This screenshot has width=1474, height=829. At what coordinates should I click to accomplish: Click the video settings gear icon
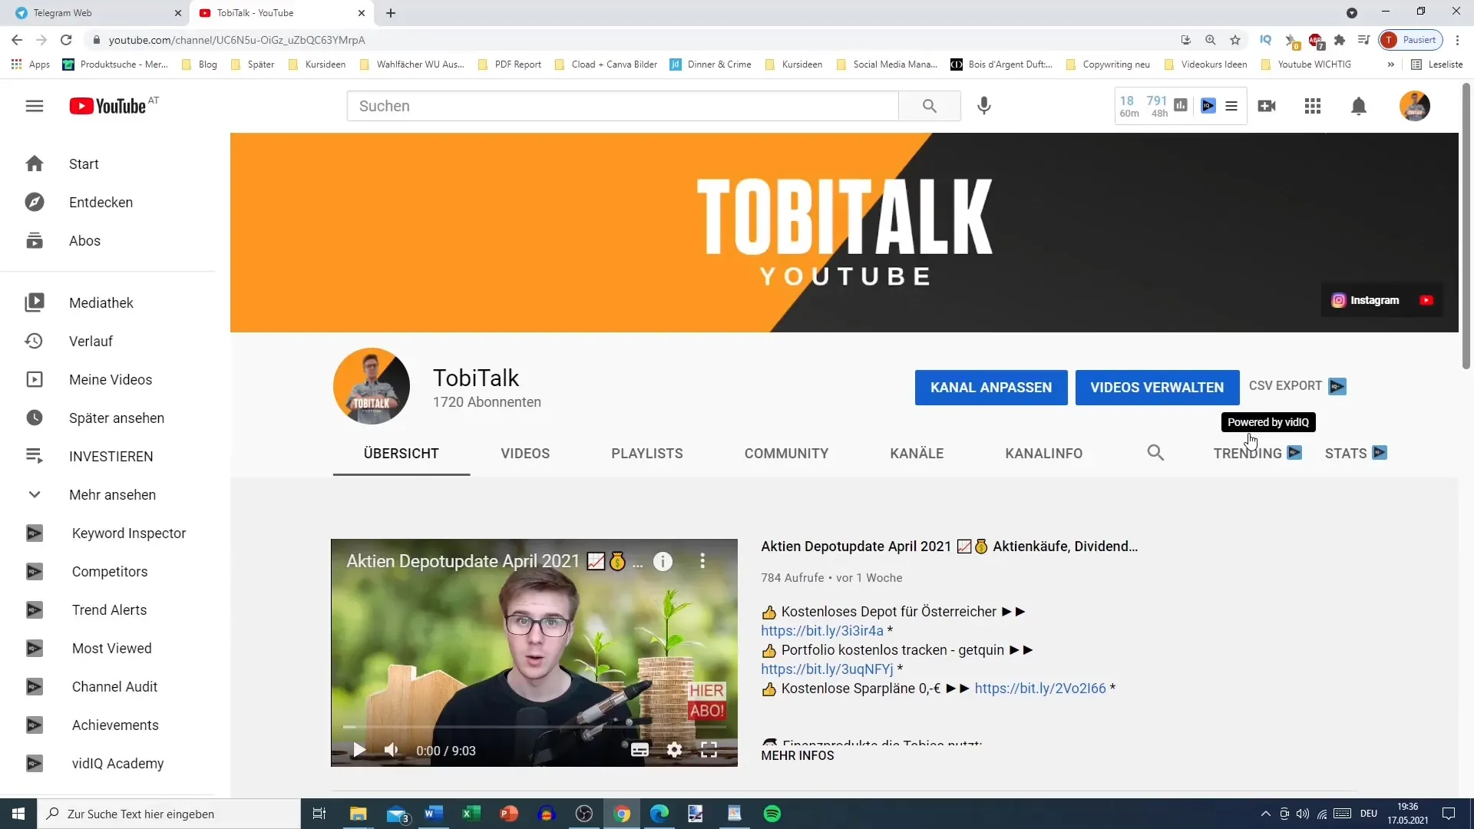click(x=673, y=750)
